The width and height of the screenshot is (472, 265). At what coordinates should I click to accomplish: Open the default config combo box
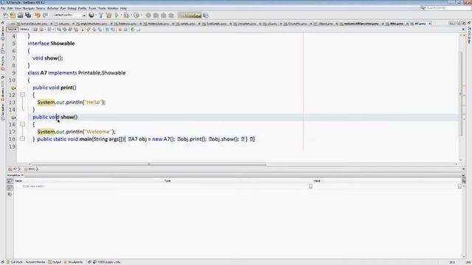tap(69, 15)
